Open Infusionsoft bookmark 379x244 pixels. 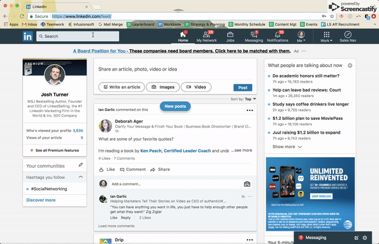pyautogui.click(x=81, y=25)
